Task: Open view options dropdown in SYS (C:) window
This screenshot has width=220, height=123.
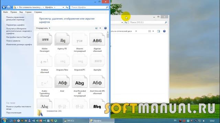Action: [x=153, y=31]
